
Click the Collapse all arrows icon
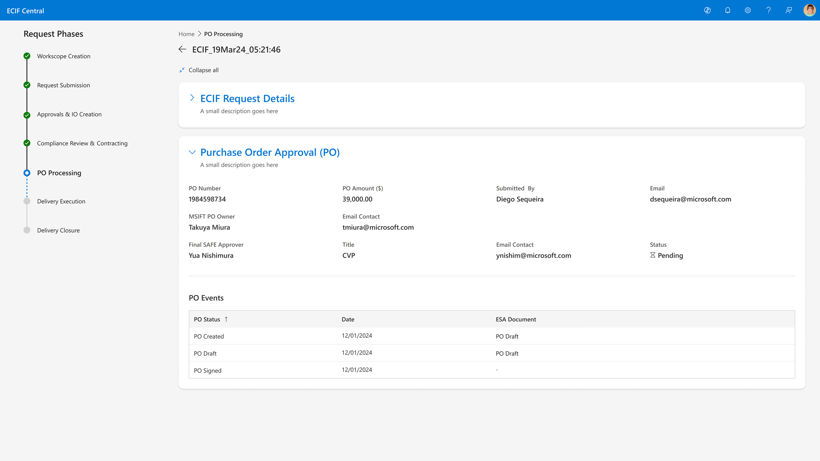click(182, 70)
